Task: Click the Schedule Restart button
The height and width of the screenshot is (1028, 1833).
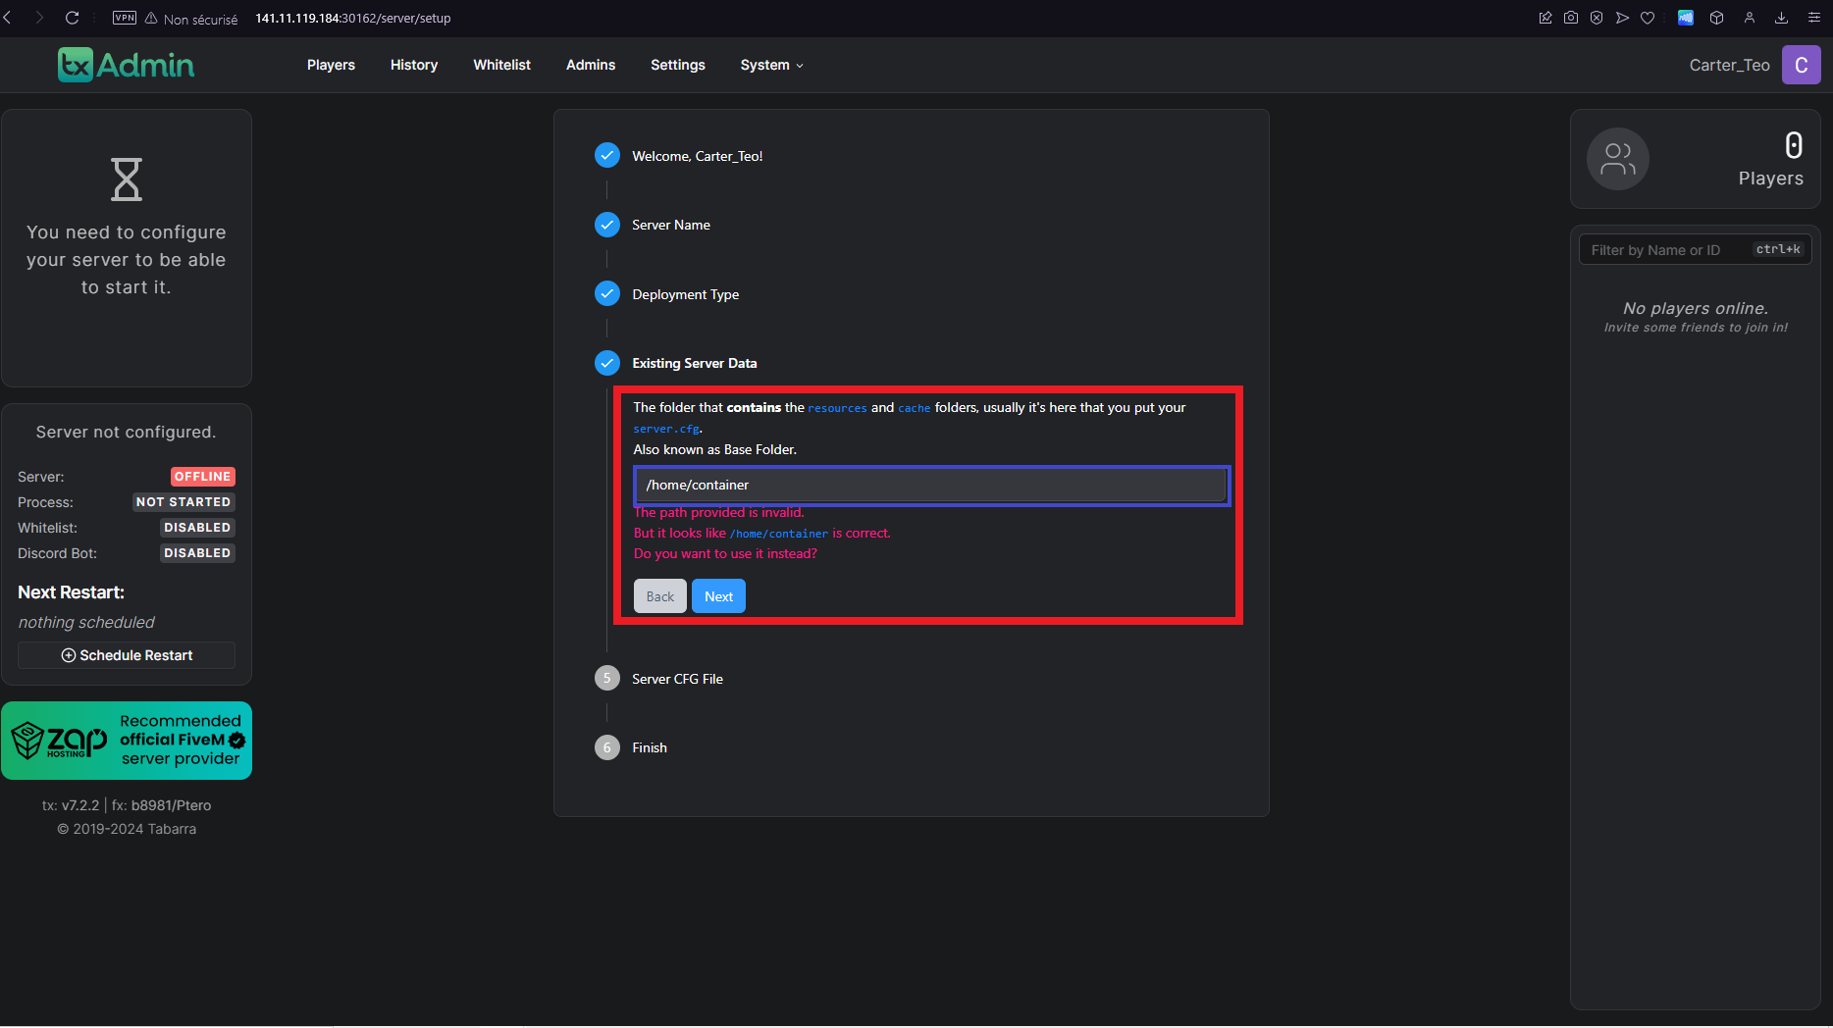Action: click(x=127, y=655)
